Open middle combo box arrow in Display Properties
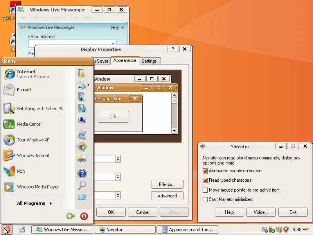 click(x=118, y=177)
